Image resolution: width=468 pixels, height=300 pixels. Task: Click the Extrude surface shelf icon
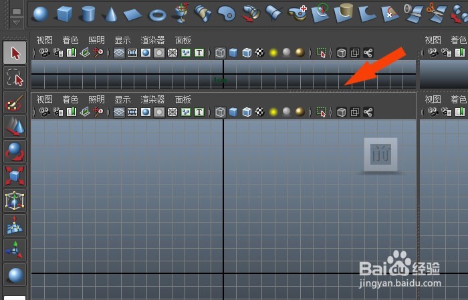251,13
